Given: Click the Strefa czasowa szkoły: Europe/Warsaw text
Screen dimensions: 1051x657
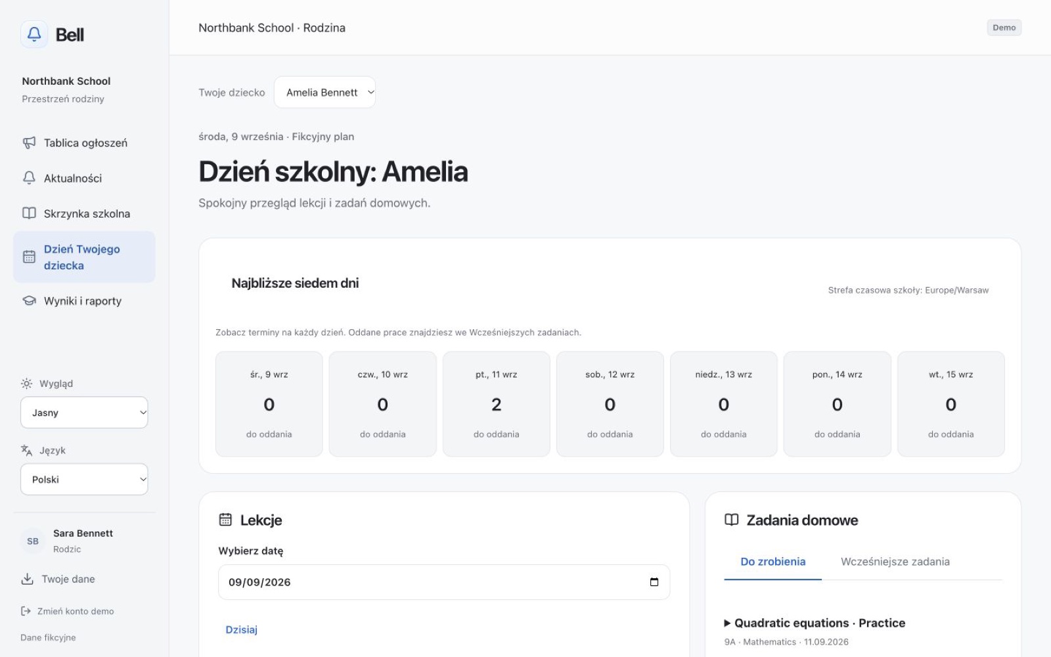Looking at the screenshot, I should click(x=908, y=290).
